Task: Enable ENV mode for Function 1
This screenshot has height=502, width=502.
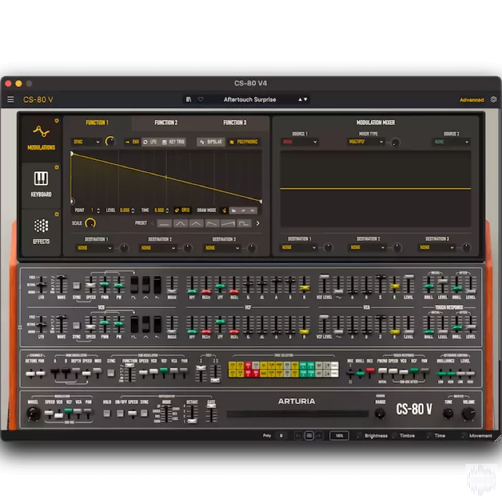Action: pos(132,142)
